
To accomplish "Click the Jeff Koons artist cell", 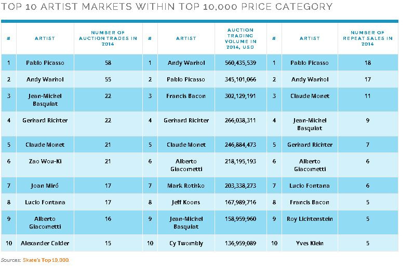I will 186,202.
